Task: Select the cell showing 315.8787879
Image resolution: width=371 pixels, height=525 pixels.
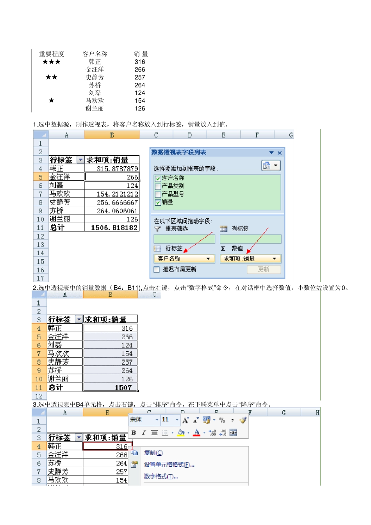Action: point(112,169)
